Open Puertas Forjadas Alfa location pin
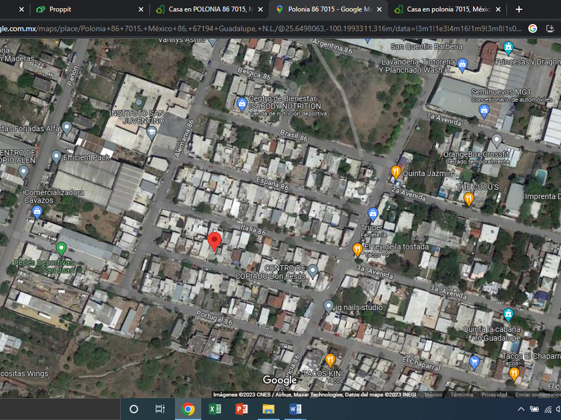 pyautogui.click(x=67, y=128)
